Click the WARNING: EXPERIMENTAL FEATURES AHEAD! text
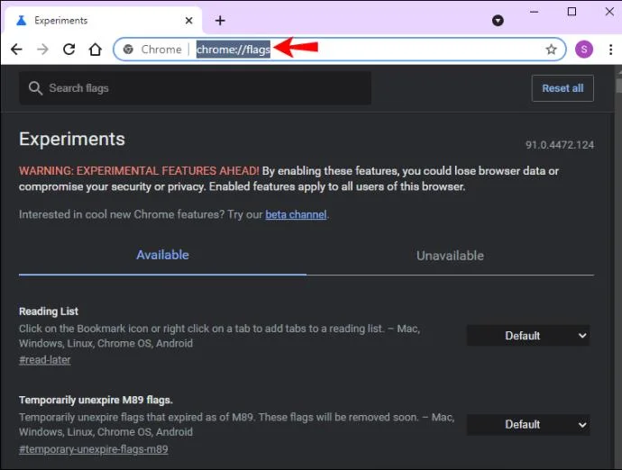 tap(139, 171)
